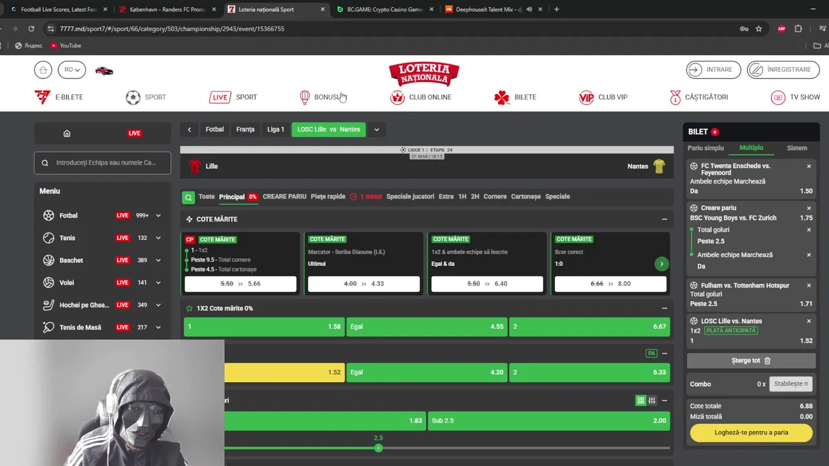The image size is (829, 466).
Task: Open the Cornere markets tab
Action: [x=495, y=197]
